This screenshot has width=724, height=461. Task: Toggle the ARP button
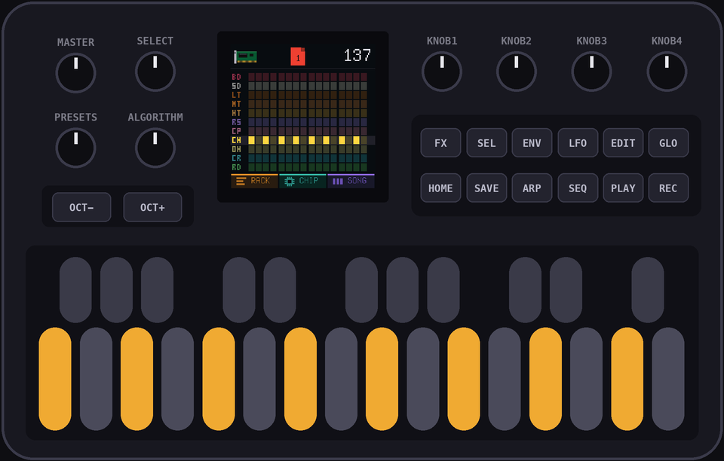(532, 188)
